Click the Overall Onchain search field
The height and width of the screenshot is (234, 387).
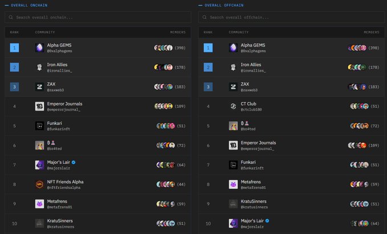pyautogui.click(x=97, y=17)
